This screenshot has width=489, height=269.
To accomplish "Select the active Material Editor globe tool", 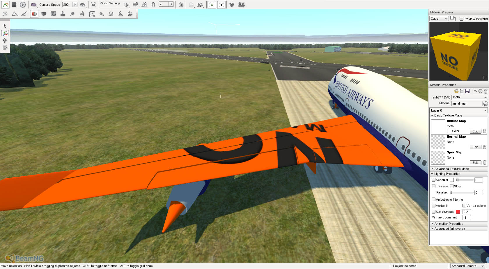I will click(34, 14).
